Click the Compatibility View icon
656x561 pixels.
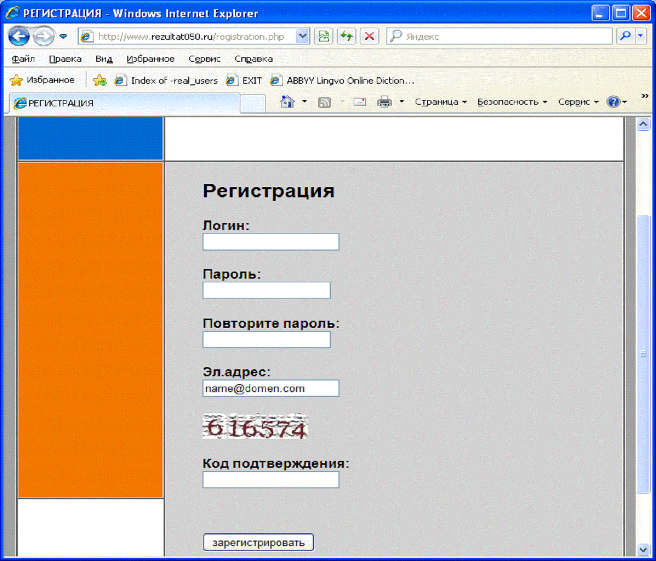click(x=324, y=36)
